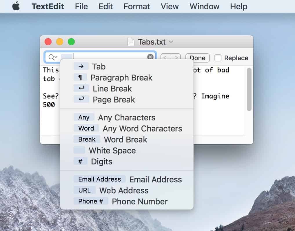
Task: Insert the Tab pattern
Action: (127, 67)
